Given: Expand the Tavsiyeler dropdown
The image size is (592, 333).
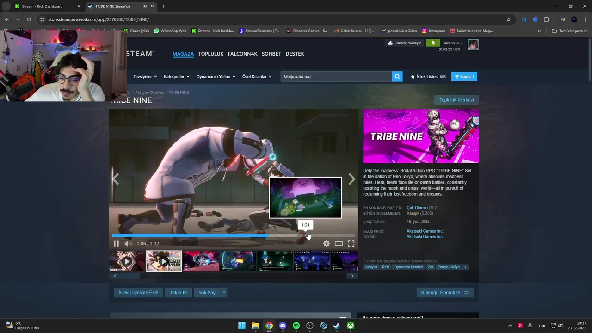Looking at the screenshot, I should 145,76.
